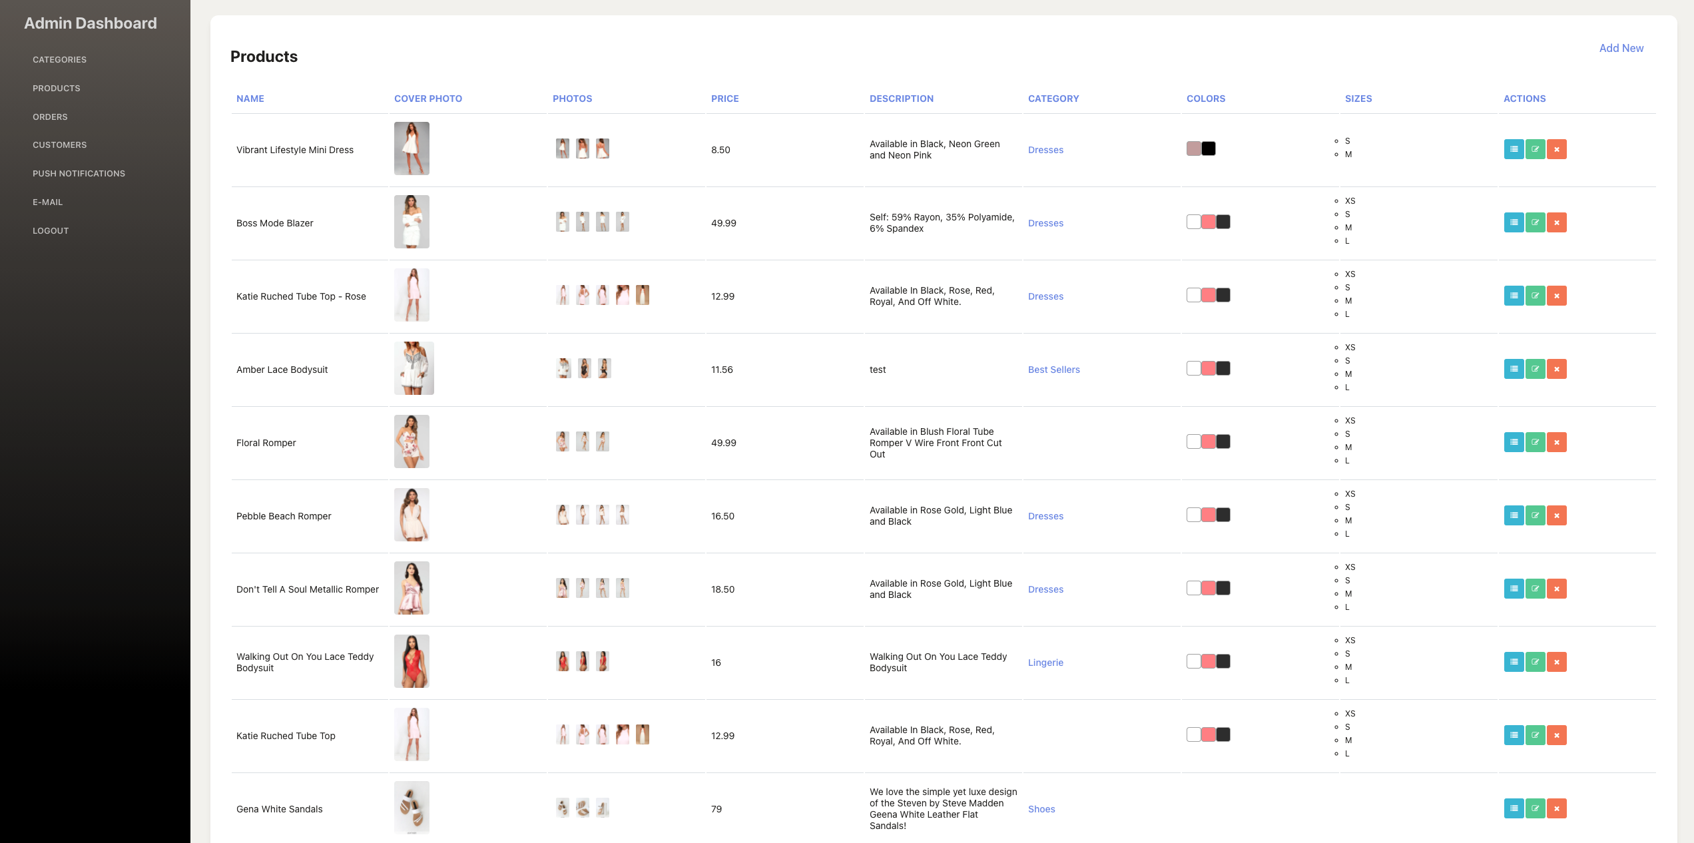Select Customers in the sidebar
Image resolution: width=1694 pixels, height=843 pixels.
[59, 145]
